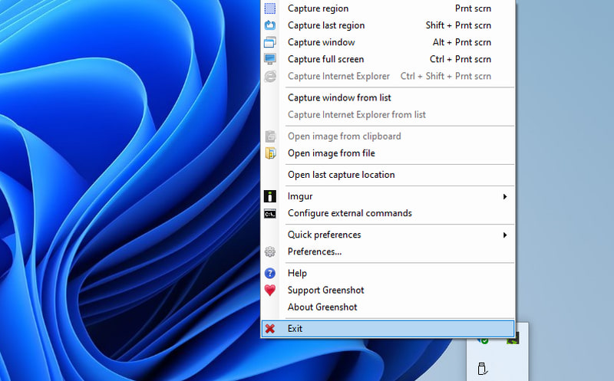Expand the Quick preferences submenu arrow
Screen dimensions: 614x381
505,235
